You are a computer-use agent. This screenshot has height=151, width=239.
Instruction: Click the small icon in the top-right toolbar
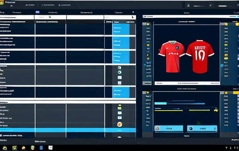[x=188, y=5]
